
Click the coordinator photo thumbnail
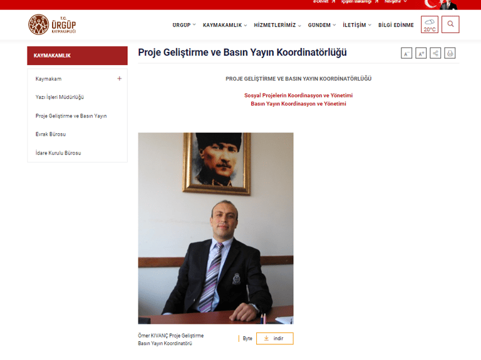coord(215,228)
